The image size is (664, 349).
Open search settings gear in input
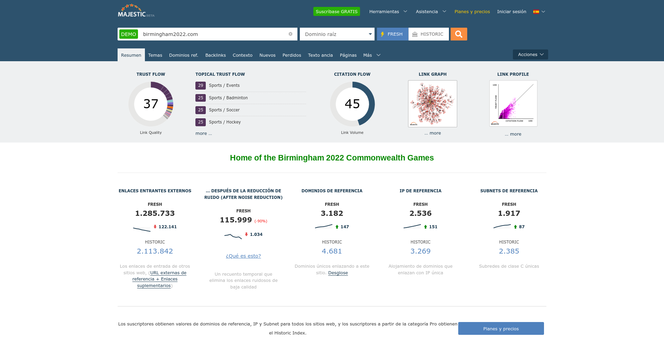pyautogui.click(x=290, y=34)
